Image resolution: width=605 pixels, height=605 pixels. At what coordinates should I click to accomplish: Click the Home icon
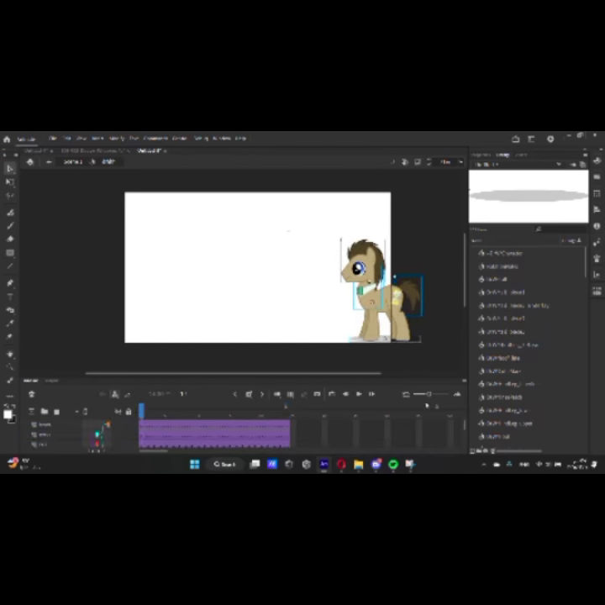tap(7, 139)
